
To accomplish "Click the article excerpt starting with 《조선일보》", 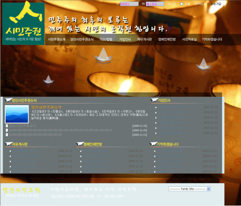I will [x=89, y=114].
